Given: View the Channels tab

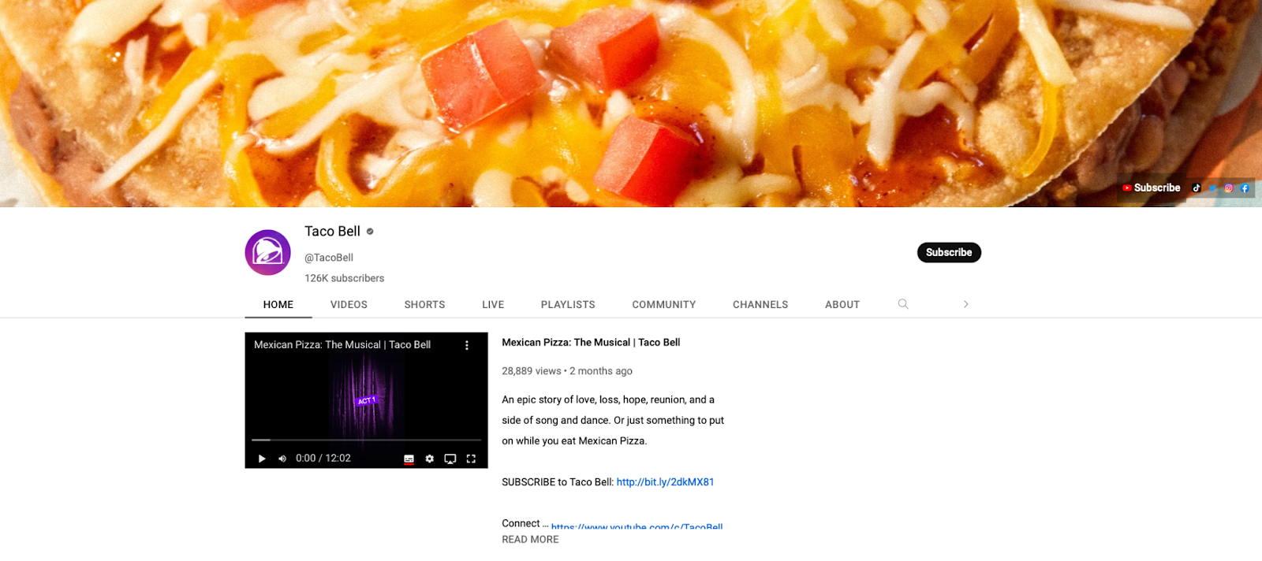Looking at the screenshot, I should tap(760, 304).
